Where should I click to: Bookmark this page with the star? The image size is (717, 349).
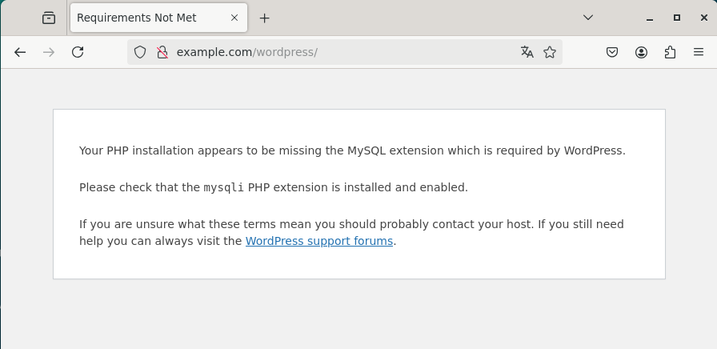point(550,52)
